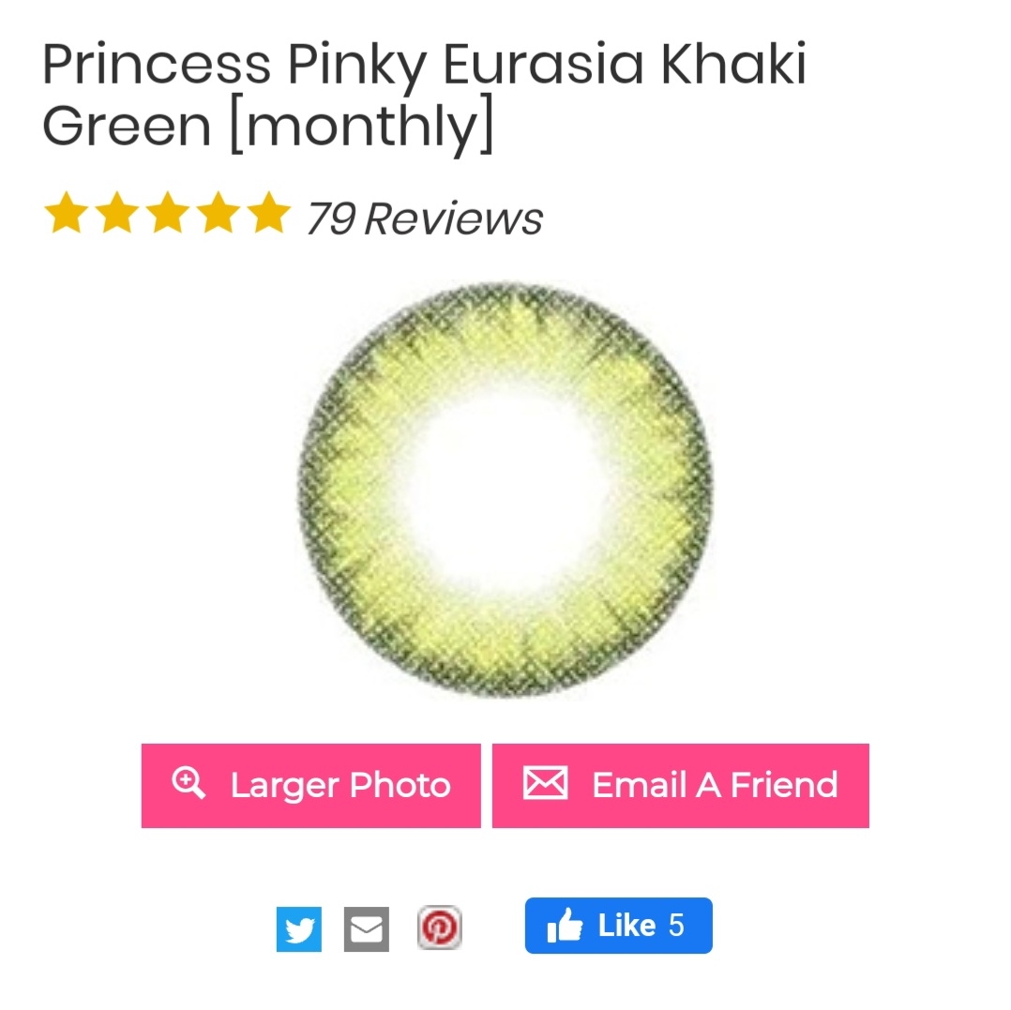Click the green contact lens image
The height and width of the screenshot is (1010, 1011).
505,490
